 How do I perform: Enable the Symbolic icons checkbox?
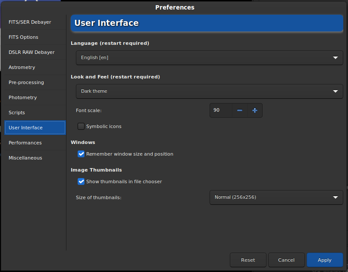81,126
